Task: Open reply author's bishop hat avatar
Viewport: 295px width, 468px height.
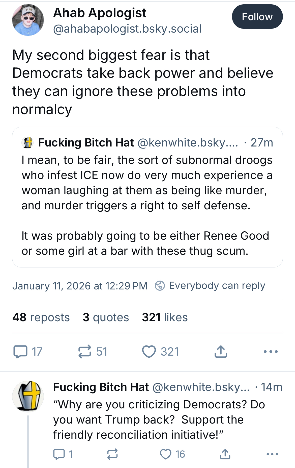Action: point(28,396)
